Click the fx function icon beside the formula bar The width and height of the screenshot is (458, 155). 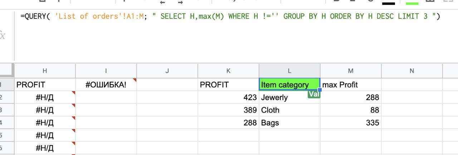click(3, 36)
